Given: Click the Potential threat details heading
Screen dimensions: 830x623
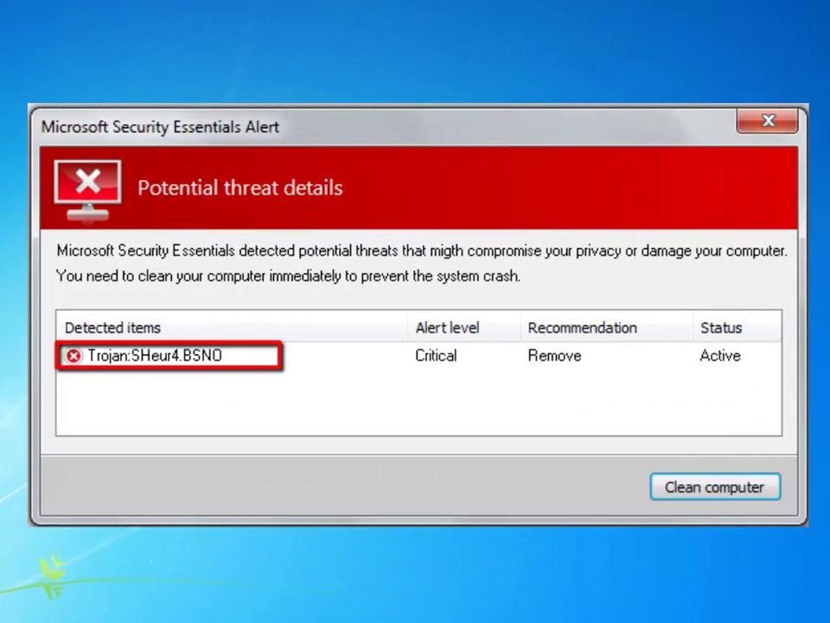Looking at the screenshot, I should coord(240,188).
